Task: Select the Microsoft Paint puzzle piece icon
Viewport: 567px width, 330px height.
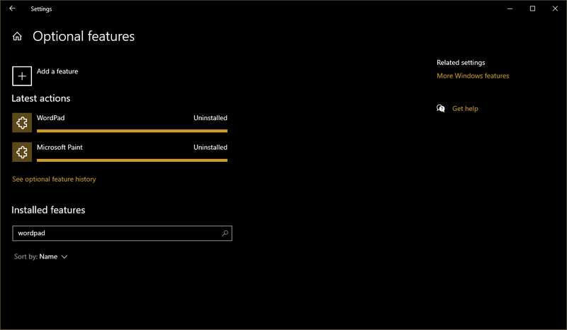Action: click(22, 152)
